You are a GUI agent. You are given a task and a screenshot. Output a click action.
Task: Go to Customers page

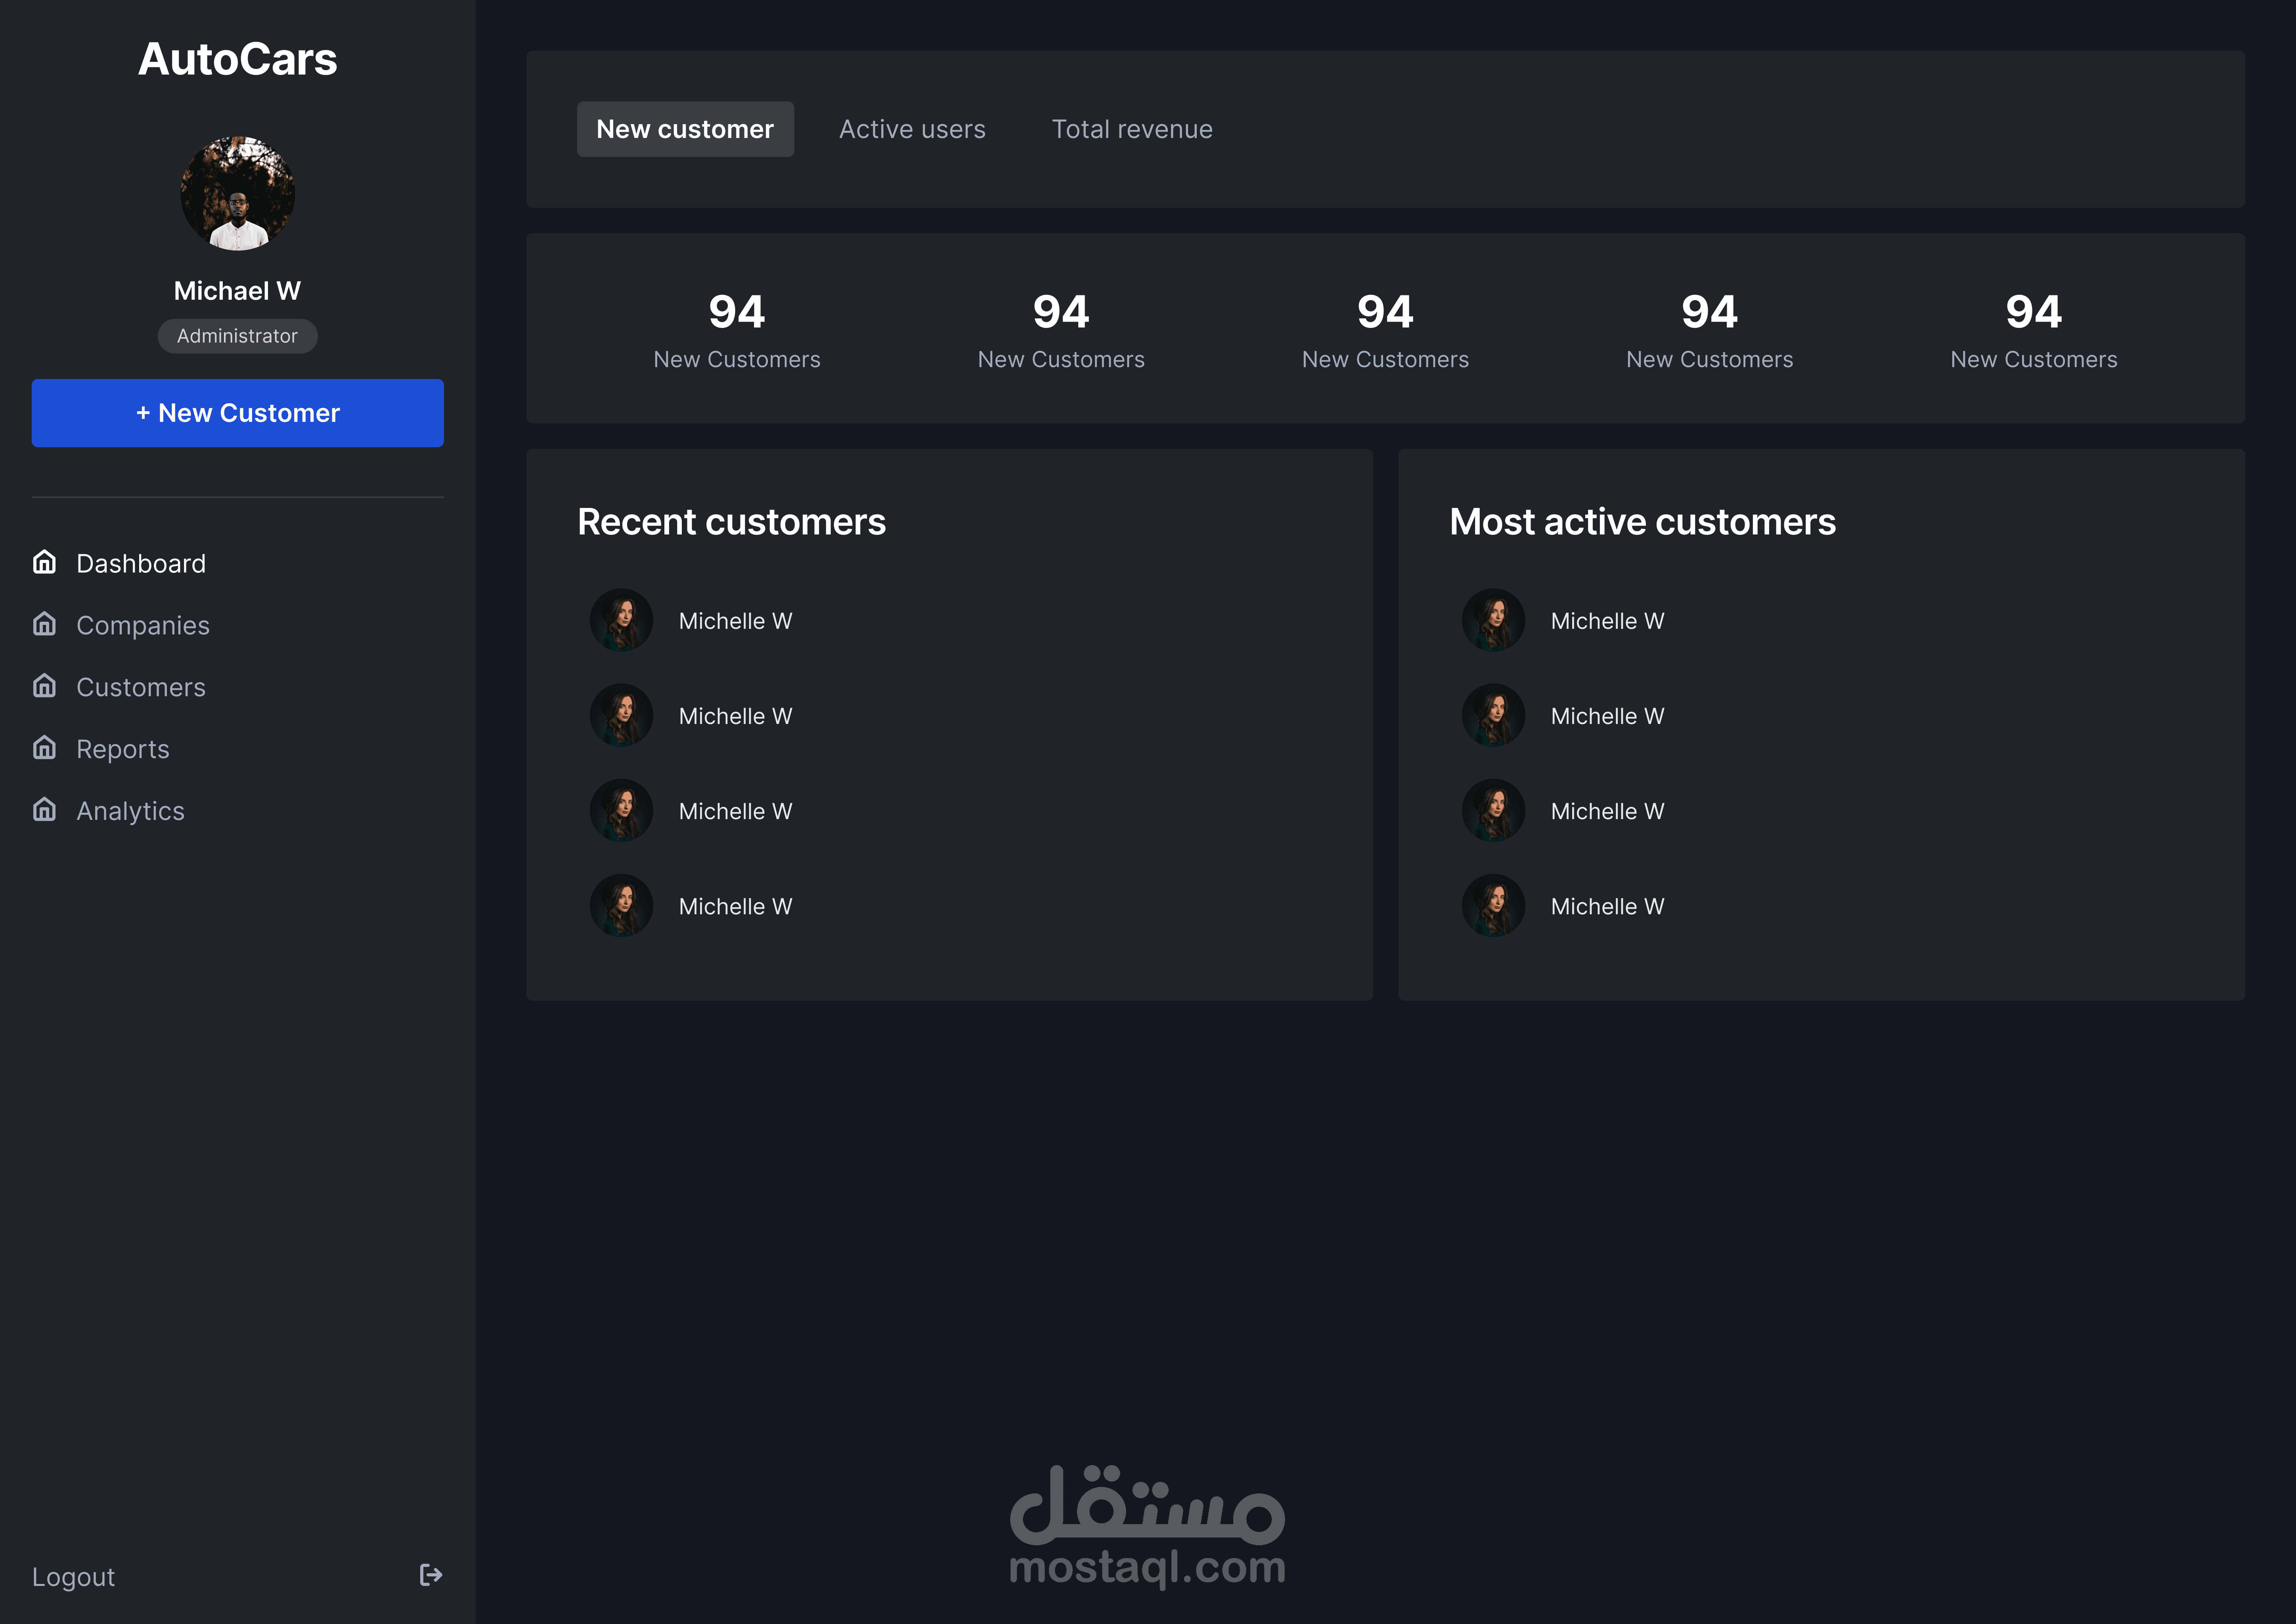click(141, 687)
